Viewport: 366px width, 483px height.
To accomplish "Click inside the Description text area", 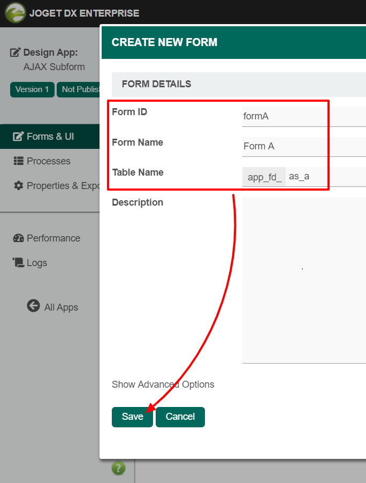I will (x=303, y=280).
